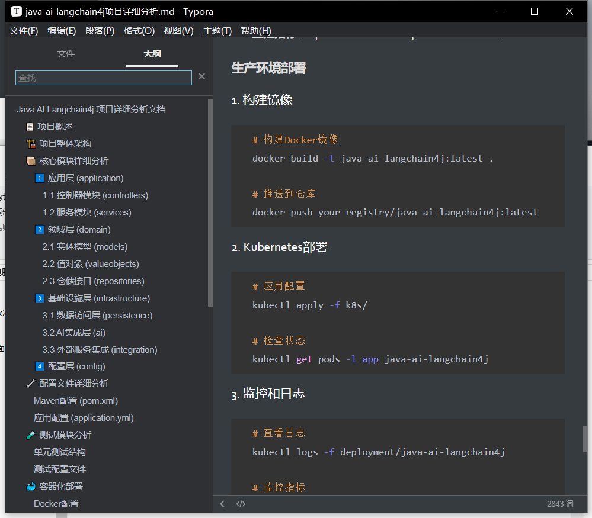Toggle source code mode icon
This screenshot has height=518, width=592.
point(241,504)
